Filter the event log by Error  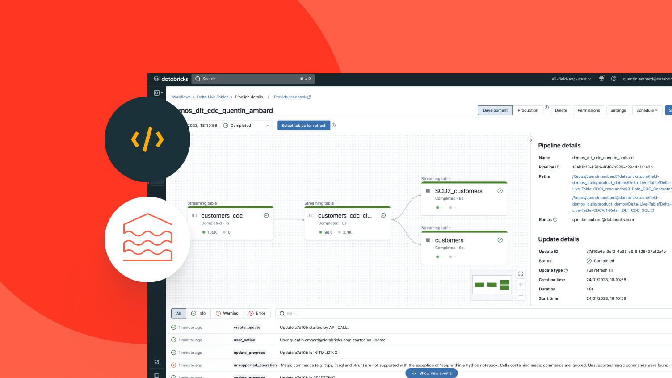point(257,313)
